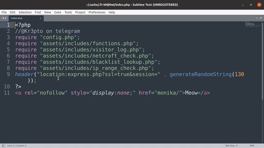This screenshot has height=148, width=264.
Task: Change the Tab Size: 4 setting
Action: pos(231,146)
